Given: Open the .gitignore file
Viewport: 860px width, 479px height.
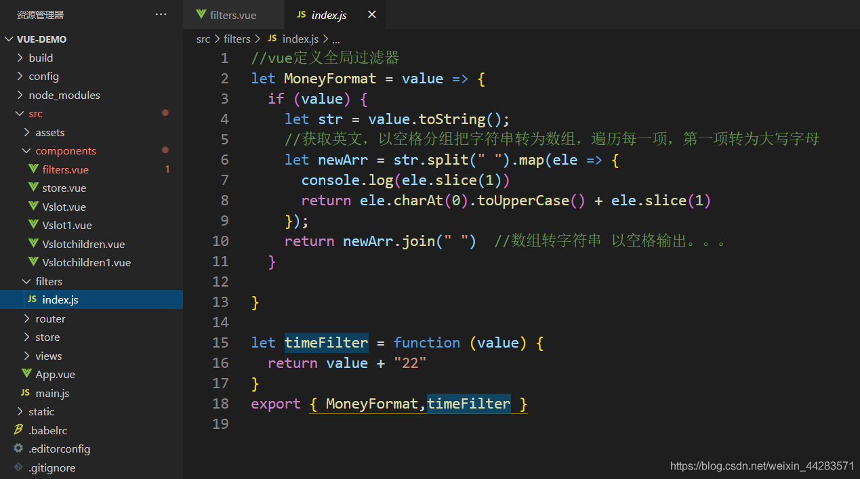Looking at the screenshot, I should click(x=91, y=467).
